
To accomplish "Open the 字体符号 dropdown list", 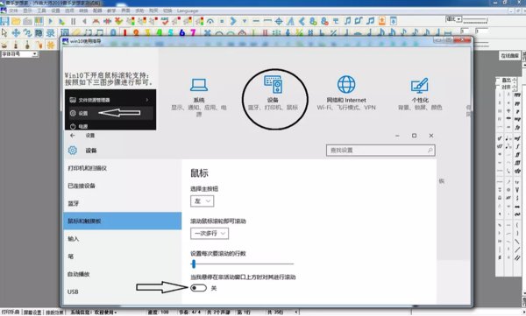I will (19, 54).
